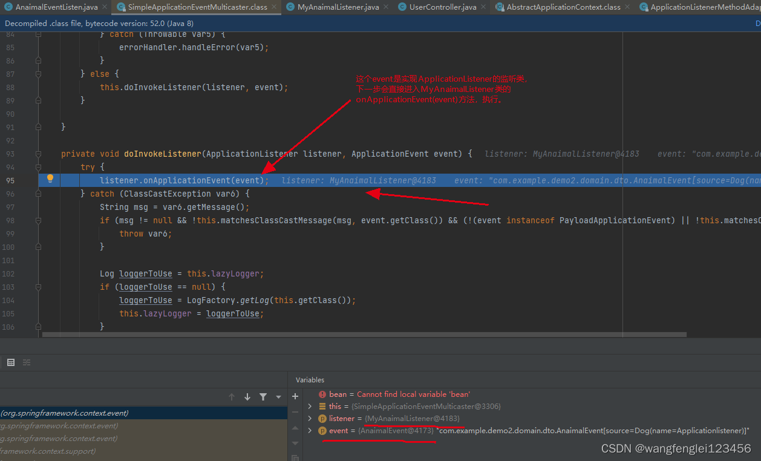Click the evaluate expression calculator icon
The width and height of the screenshot is (761, 461).
pyautogui.click(x=11, y=362)
